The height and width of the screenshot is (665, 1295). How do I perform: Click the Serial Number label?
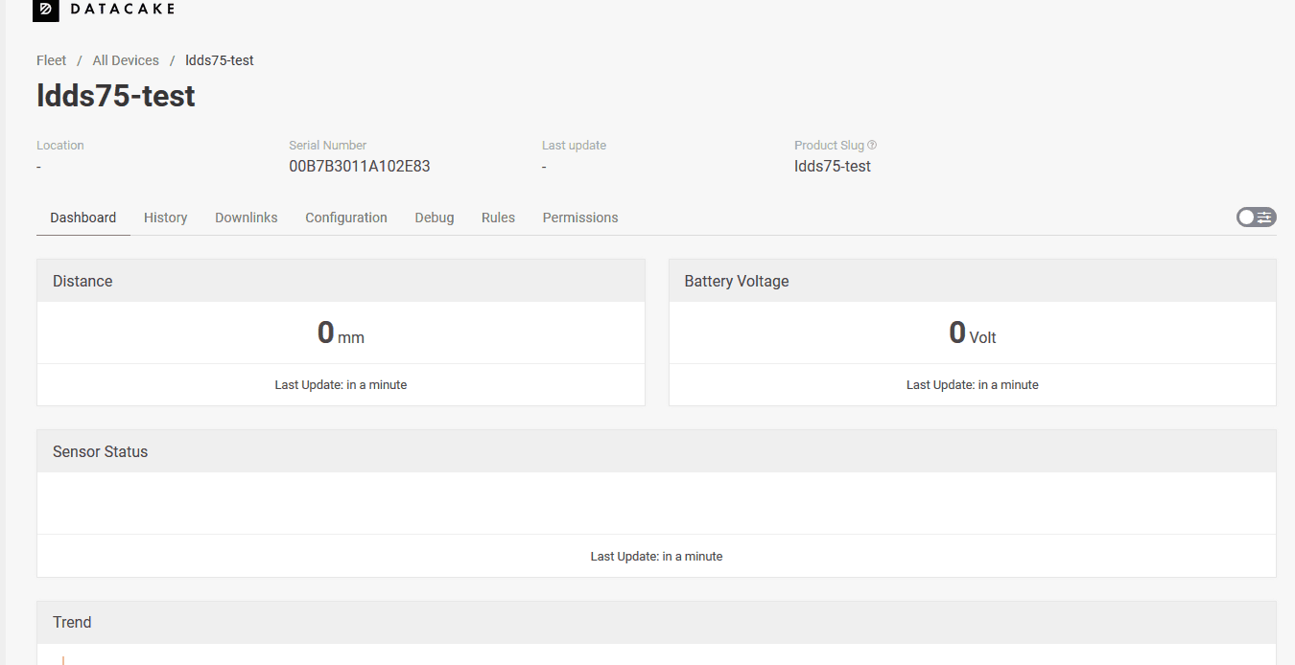[x=328, y=146]
